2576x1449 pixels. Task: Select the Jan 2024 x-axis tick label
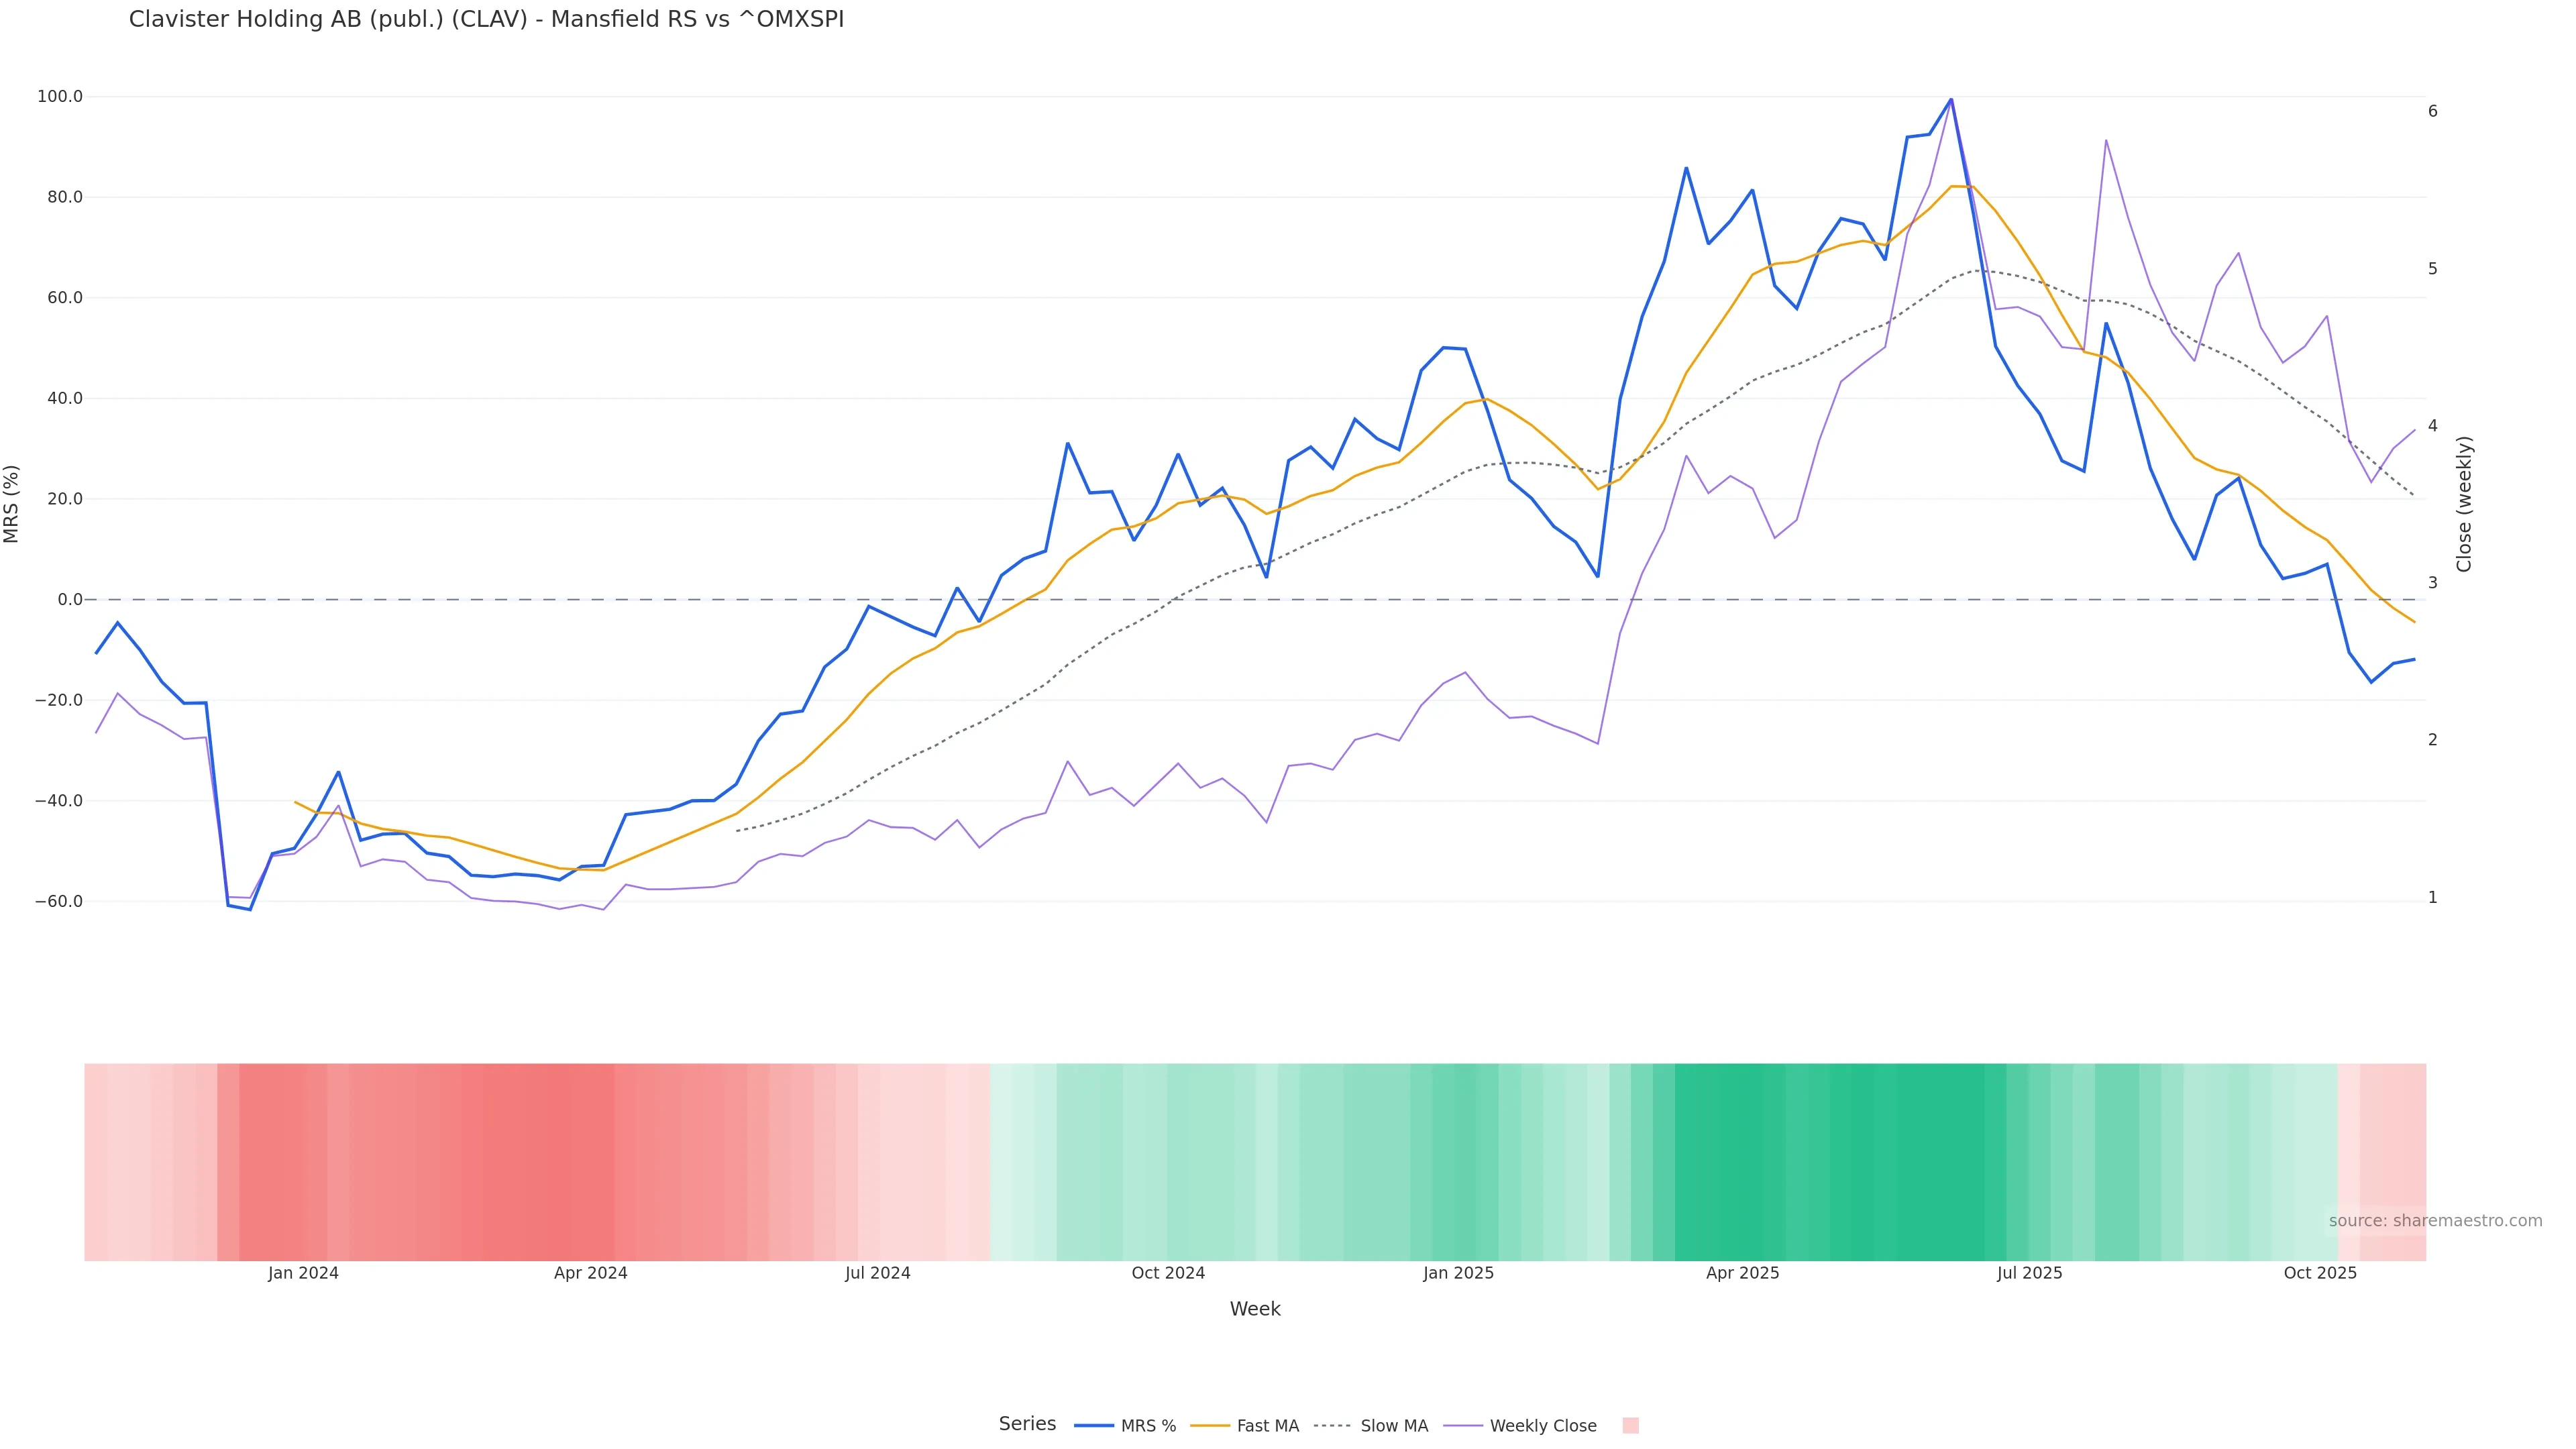point(303,1274)
